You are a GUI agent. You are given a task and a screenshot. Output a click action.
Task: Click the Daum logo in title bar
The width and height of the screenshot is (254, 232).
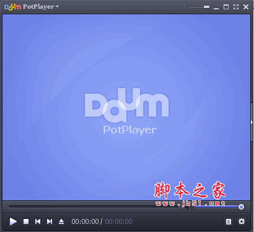point(12,7)
